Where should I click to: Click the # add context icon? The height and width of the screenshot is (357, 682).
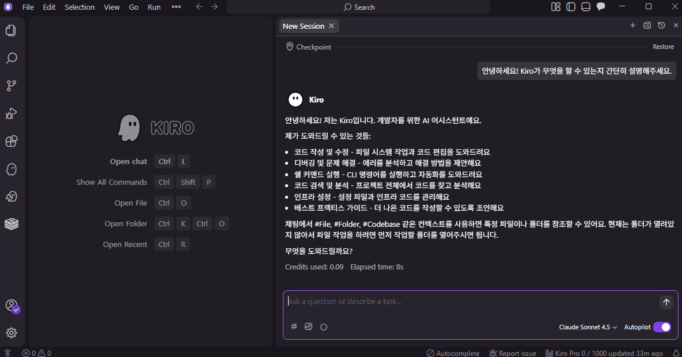[x=294, y=326]
